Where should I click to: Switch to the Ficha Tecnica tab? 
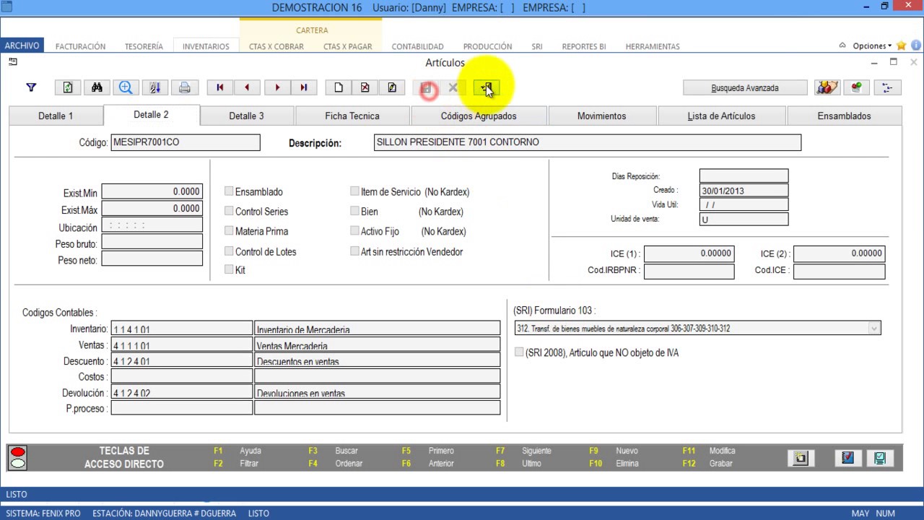coord(352,116)
